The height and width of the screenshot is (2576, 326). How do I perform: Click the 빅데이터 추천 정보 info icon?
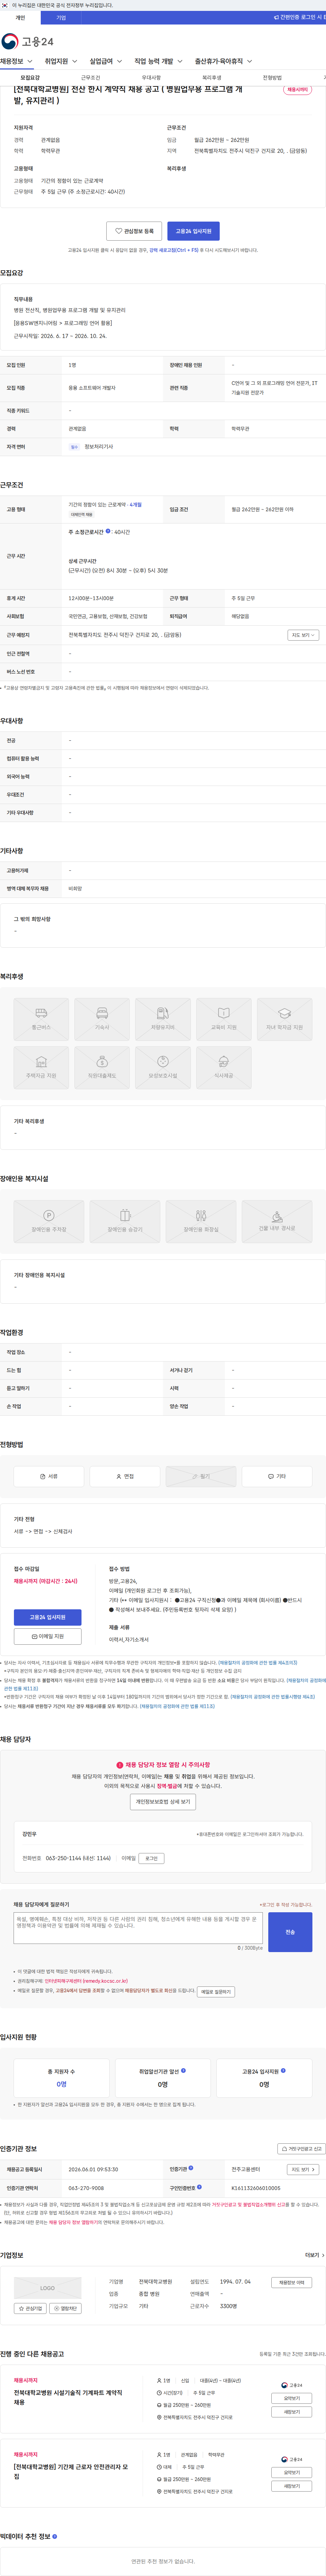(55, 2536)
